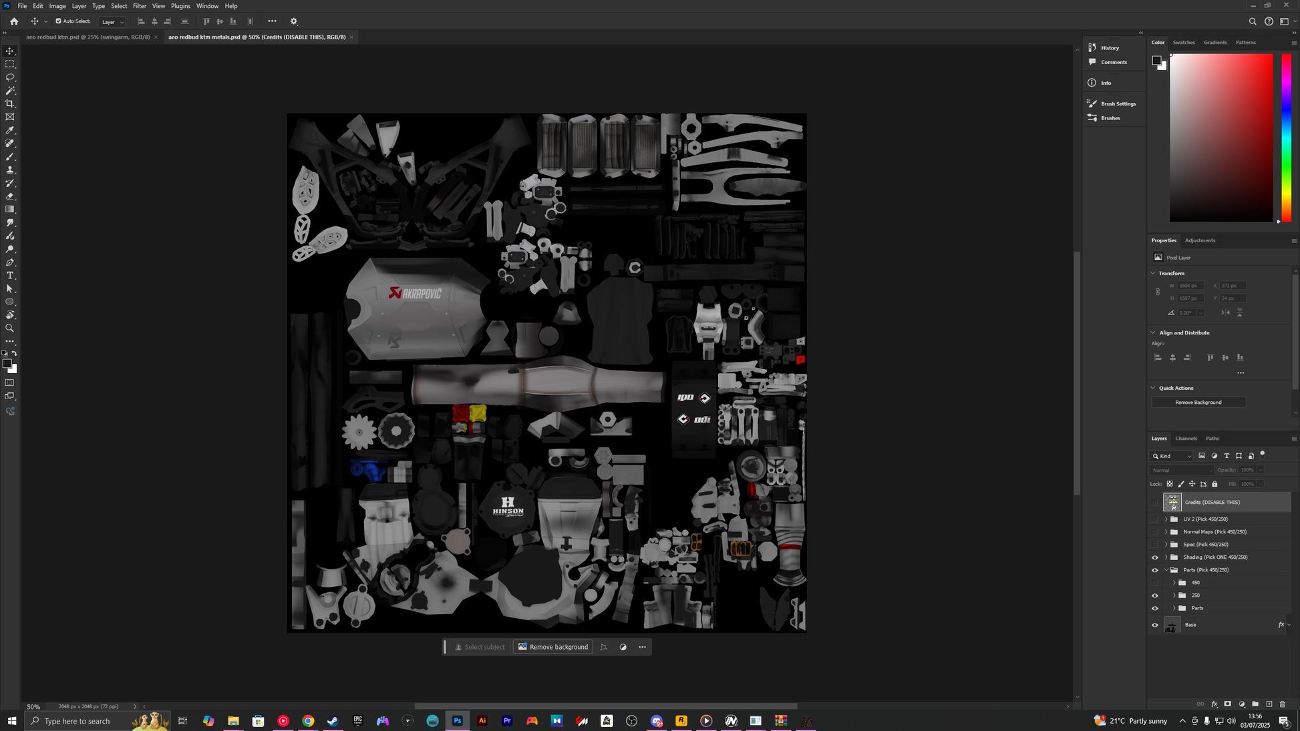Select the Horizontal Type tool

pyautogui.click(x=10, y=276)
